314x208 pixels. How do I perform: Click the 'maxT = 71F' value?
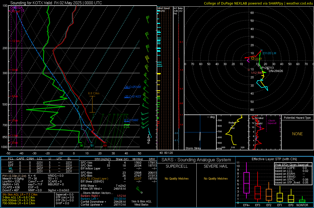coord(35,184)
